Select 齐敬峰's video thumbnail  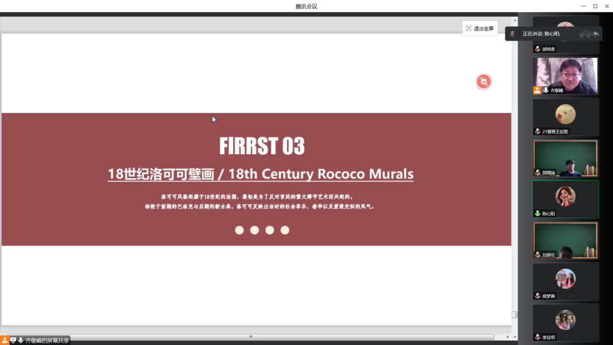pos(565,75)
